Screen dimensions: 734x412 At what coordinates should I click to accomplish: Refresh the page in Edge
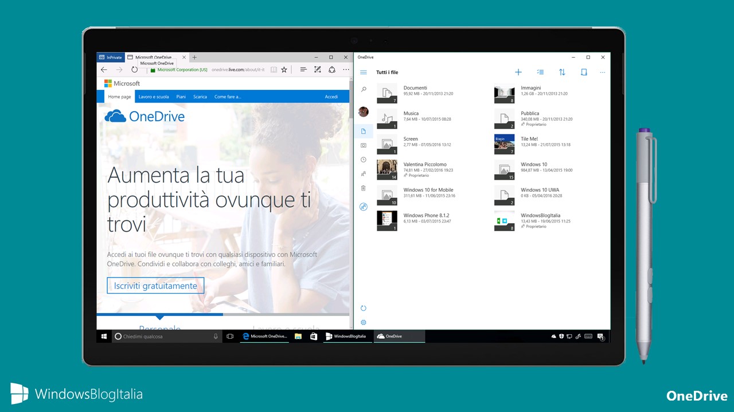134,69
